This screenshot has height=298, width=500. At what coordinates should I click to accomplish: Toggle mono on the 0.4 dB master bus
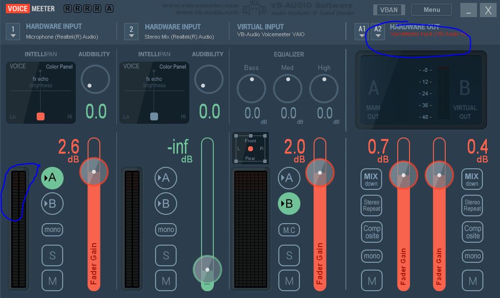tap(473, 256)
